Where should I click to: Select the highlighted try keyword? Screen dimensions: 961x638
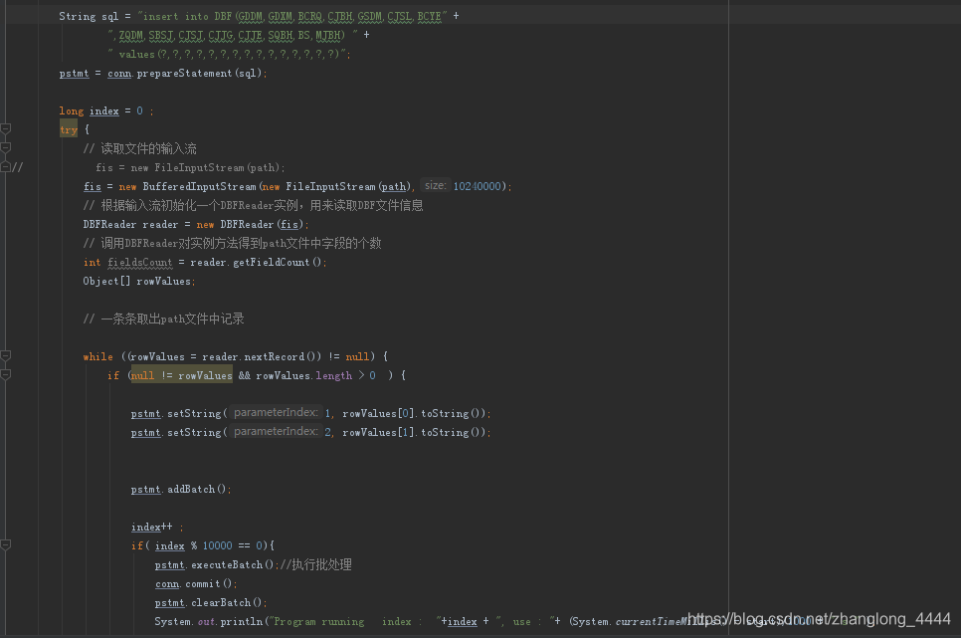click(68, 128)
